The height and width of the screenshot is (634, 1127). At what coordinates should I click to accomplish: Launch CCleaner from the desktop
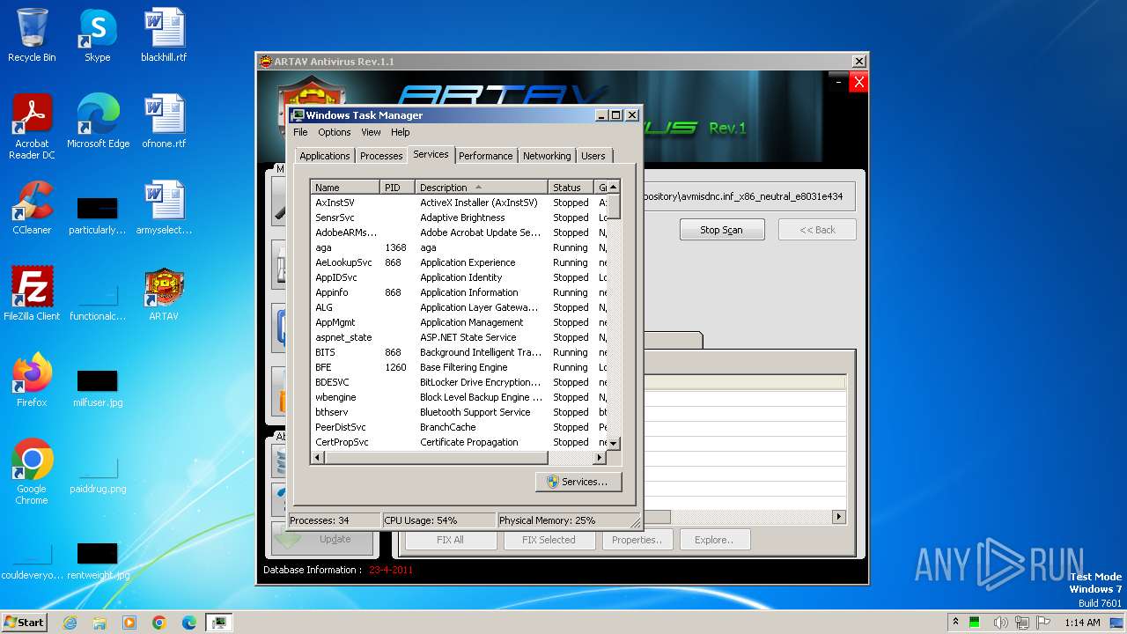coord(32,208)
